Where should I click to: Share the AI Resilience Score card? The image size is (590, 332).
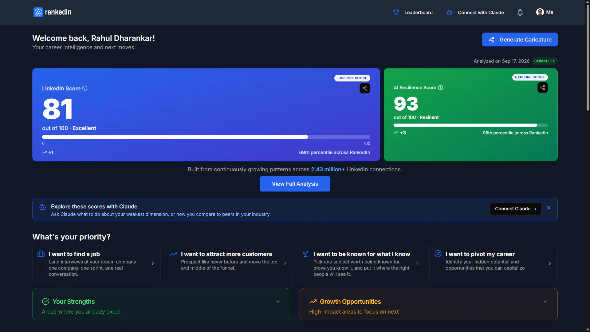point(543,88)
